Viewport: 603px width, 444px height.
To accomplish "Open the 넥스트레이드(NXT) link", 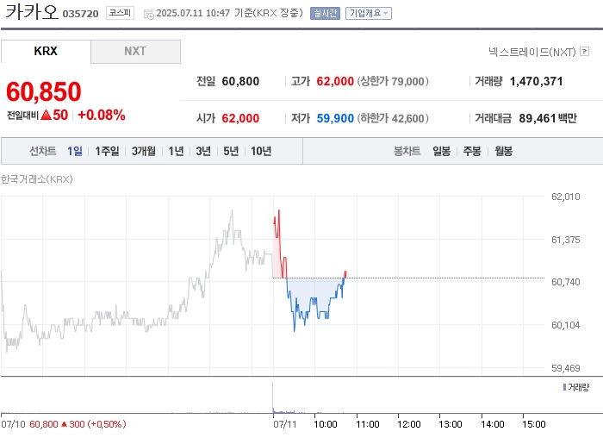I will pos(532,52).
